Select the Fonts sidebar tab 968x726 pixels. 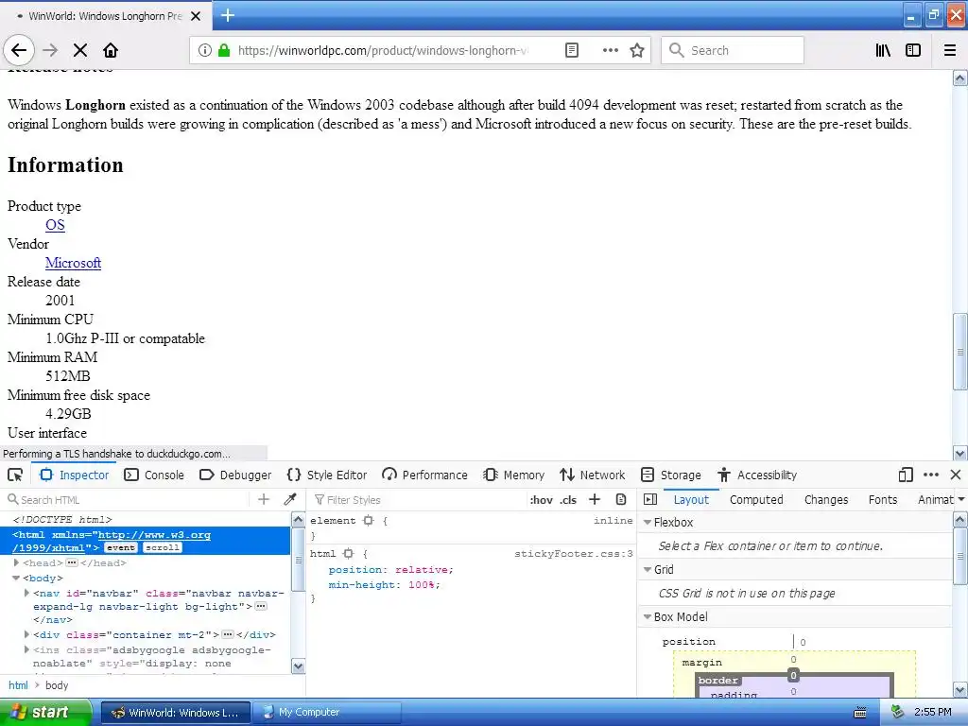tap(883, 499)
